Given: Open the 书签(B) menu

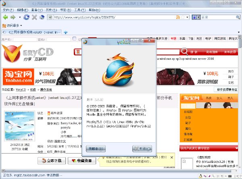Looking at the screenshot, I should point(65,10).
